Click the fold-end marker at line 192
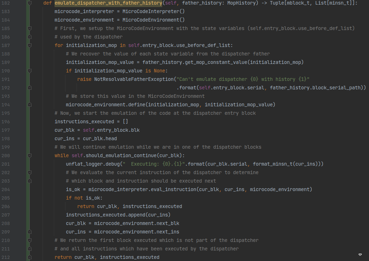The height and width of the screenshot is (261, 369). [x=29, y=88]
